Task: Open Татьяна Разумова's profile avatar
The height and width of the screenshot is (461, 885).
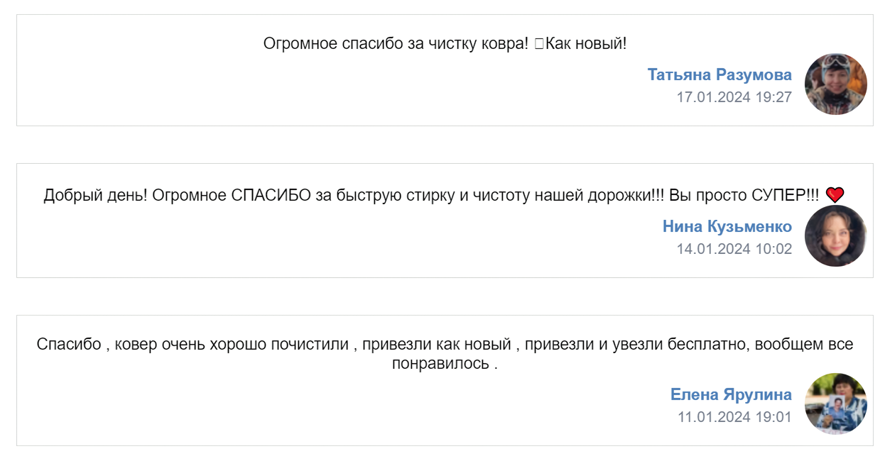Action: click(x=835, y=84)
